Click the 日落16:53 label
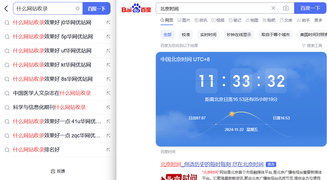Viewport: 327px width, 180px height. click(281, 118)
